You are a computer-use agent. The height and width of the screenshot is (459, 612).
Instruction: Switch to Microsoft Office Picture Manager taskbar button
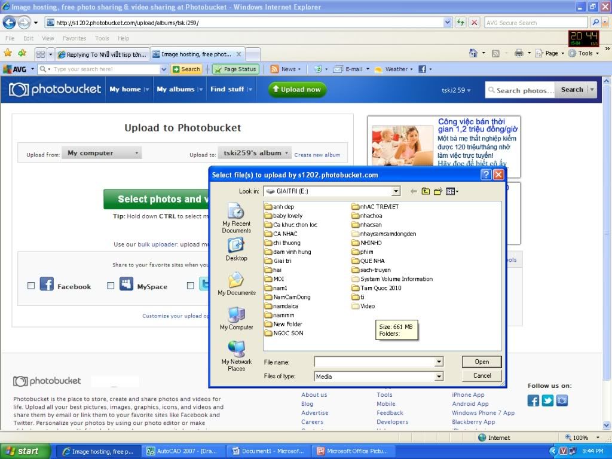tap(353, 451)
